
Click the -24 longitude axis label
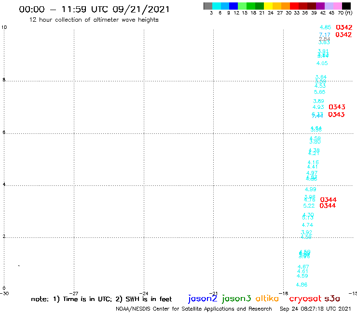(144, 294)
